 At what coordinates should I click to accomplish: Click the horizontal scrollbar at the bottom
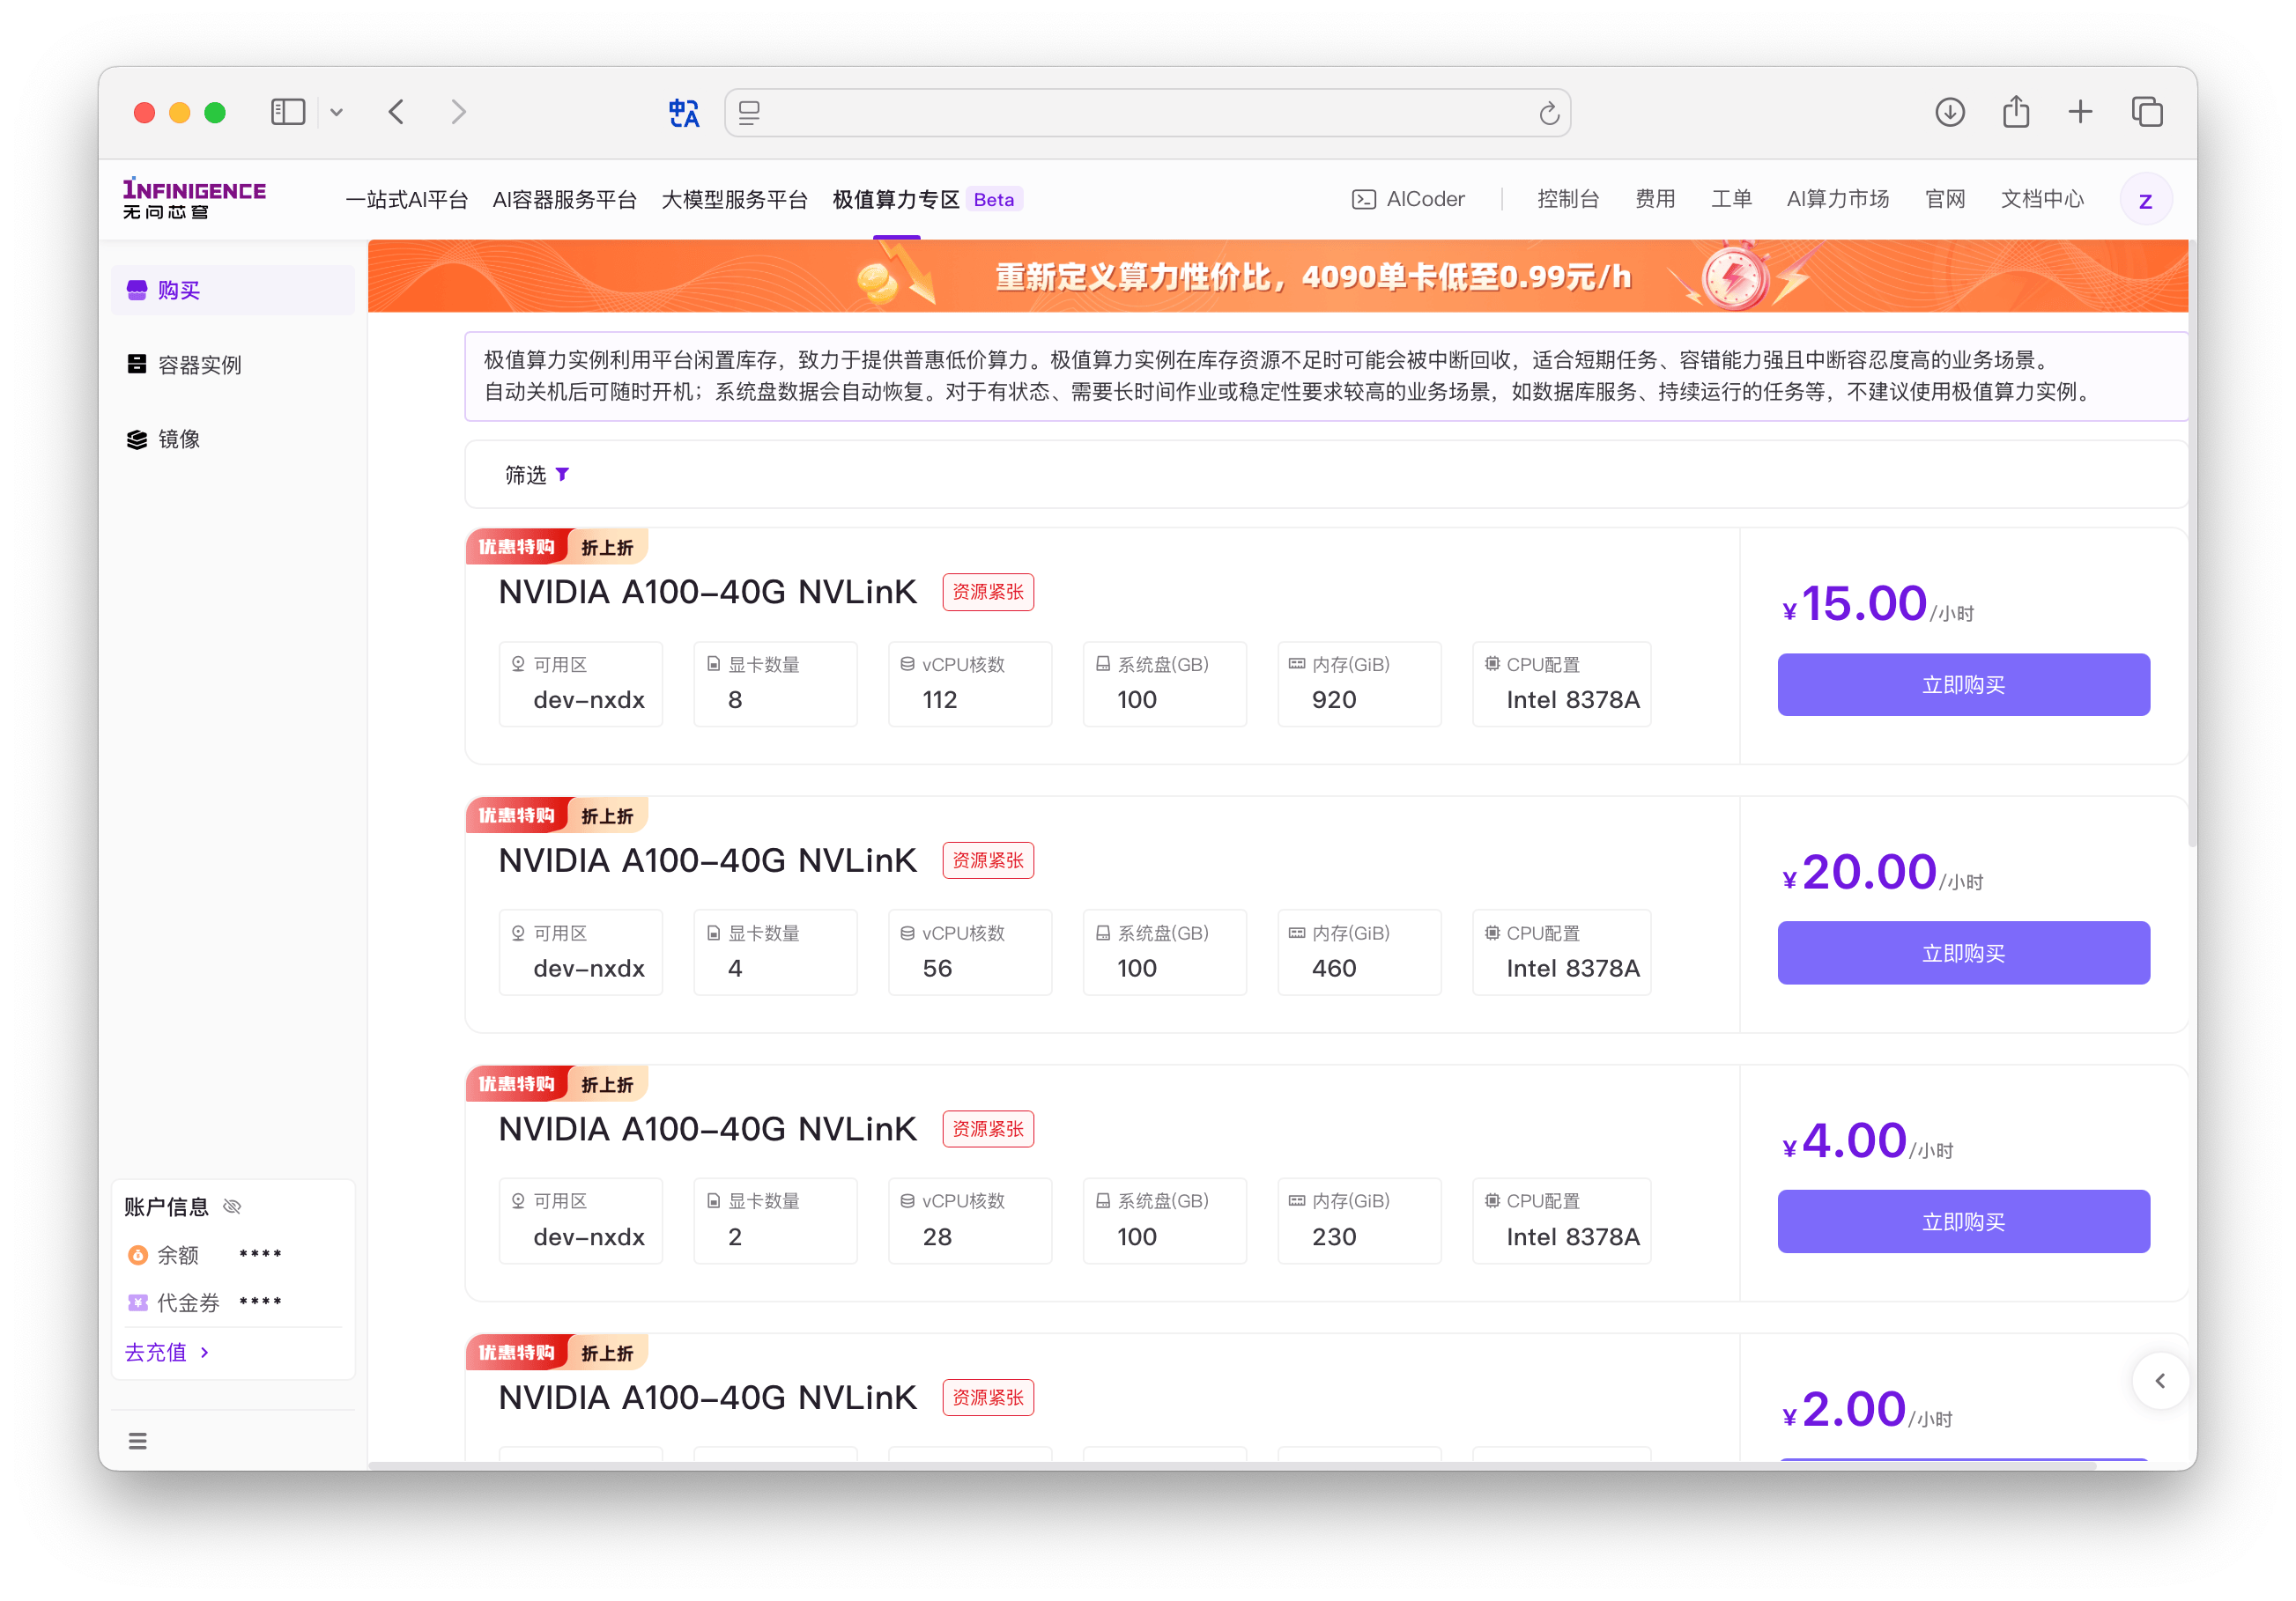(x=1232, y=1465)
